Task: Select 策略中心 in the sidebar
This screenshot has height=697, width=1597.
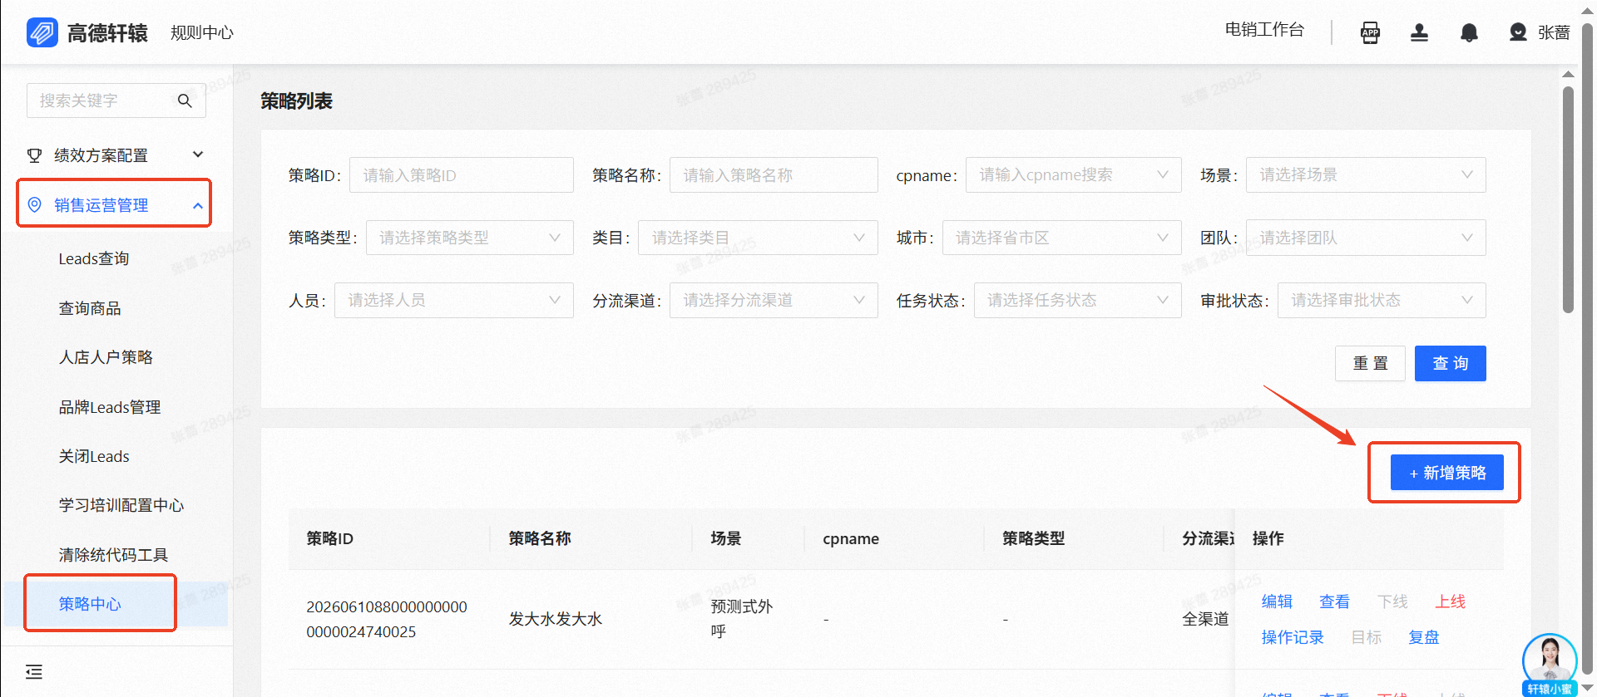Action: point(90,604)
